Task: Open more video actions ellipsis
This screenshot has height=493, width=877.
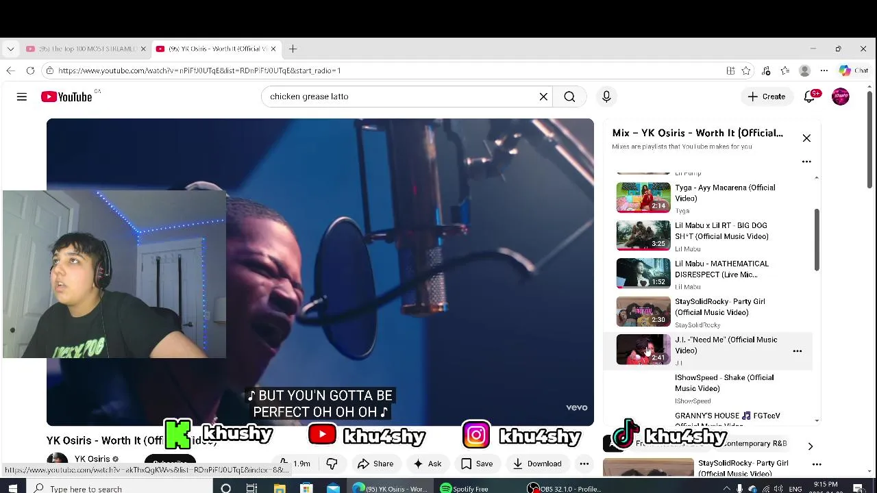Action: [584, 464]
